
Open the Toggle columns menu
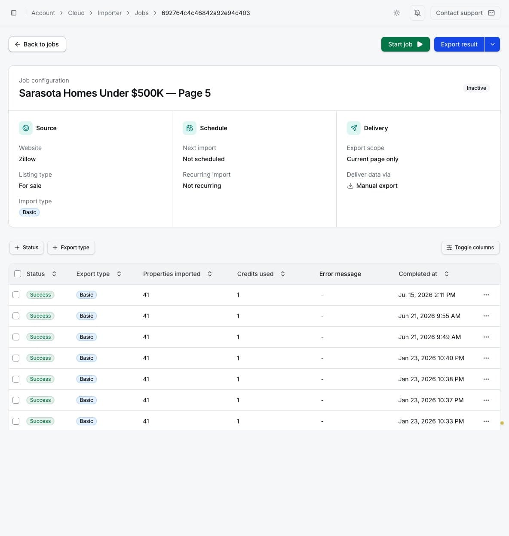[x=470, y=248]
